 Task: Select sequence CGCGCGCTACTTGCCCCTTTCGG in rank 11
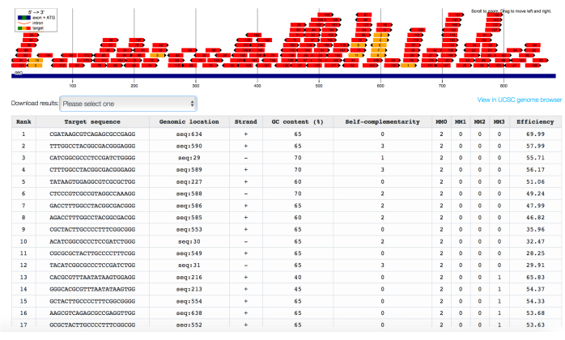tap(92, 253)
